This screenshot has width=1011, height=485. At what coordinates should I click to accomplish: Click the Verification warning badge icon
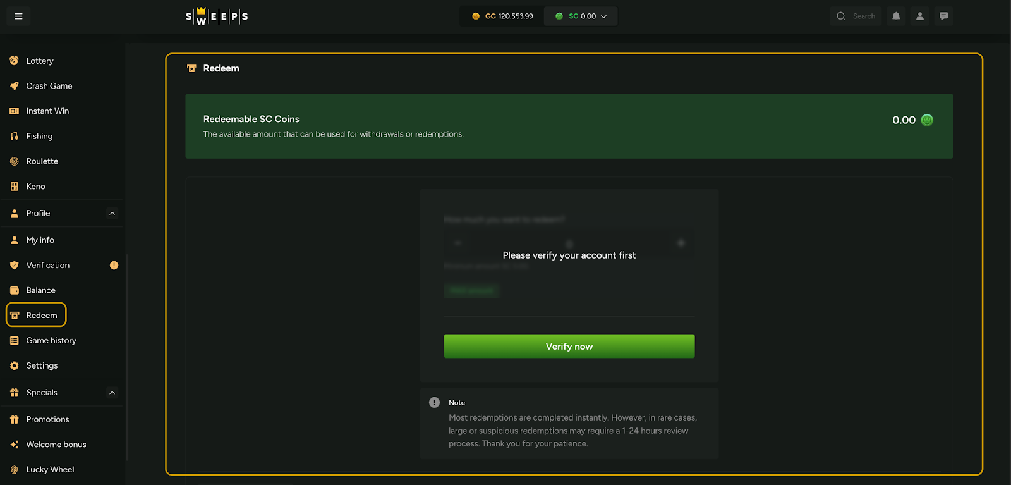tap(114, 266)
